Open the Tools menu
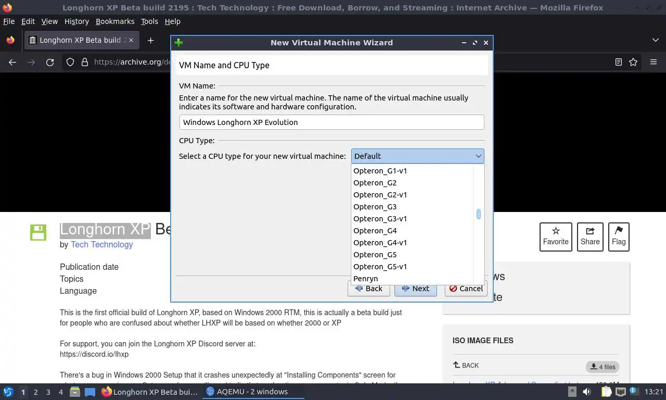This screenshot has width=666, height=400. click(149, 21)
